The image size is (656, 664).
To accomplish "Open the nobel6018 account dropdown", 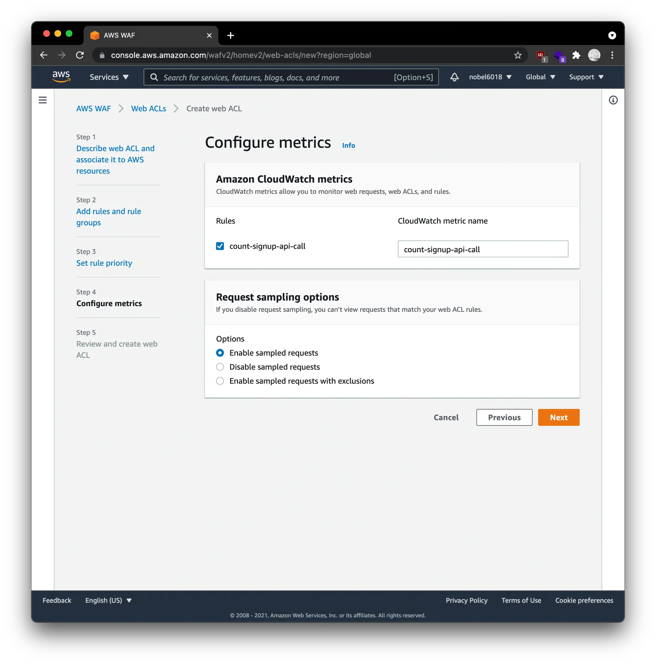I will tap(490, 77).
